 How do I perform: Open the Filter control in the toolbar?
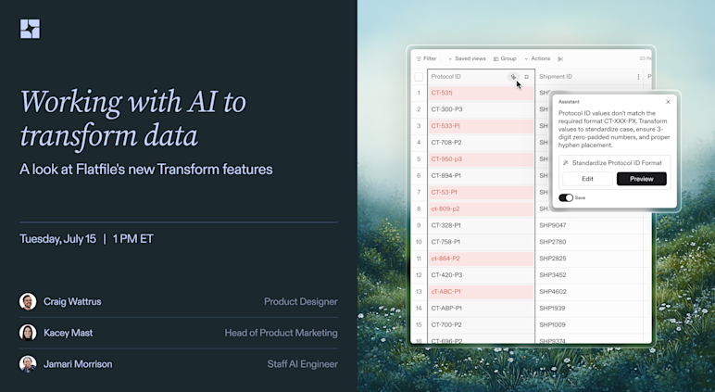click(426, 59)
